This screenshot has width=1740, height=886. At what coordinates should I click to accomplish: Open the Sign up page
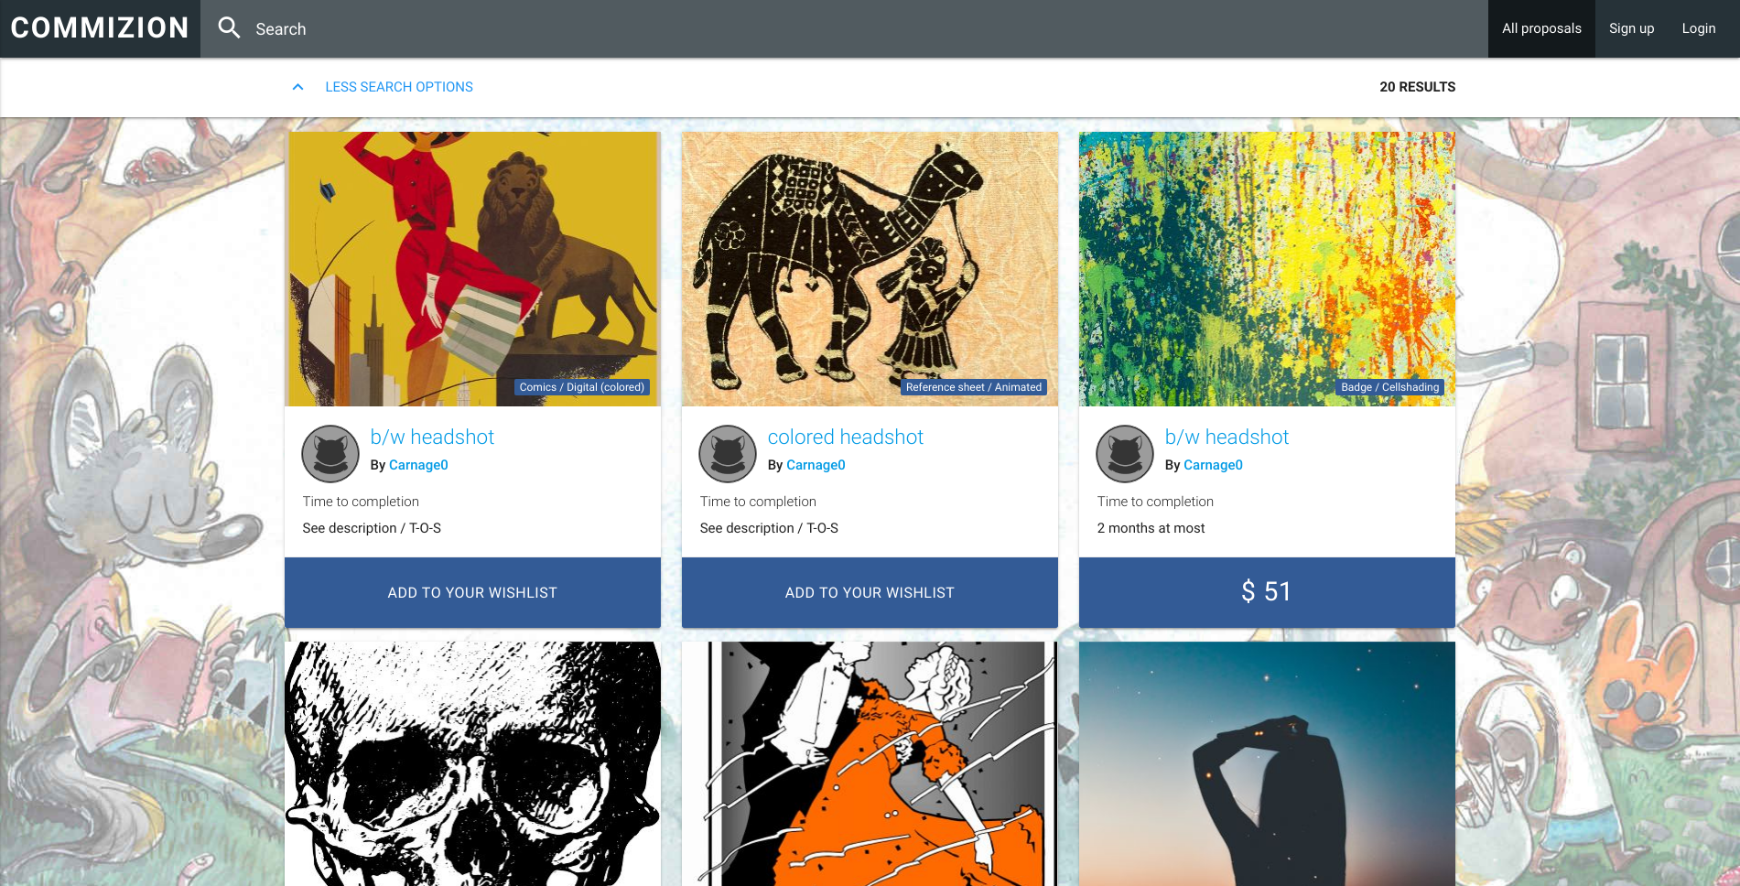[1631, 28]
